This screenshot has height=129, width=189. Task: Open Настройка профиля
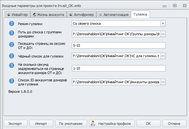tap(112, 124)
